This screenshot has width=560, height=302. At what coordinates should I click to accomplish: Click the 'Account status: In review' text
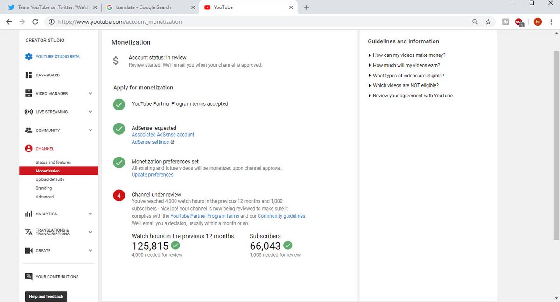[x=157, y=58]
